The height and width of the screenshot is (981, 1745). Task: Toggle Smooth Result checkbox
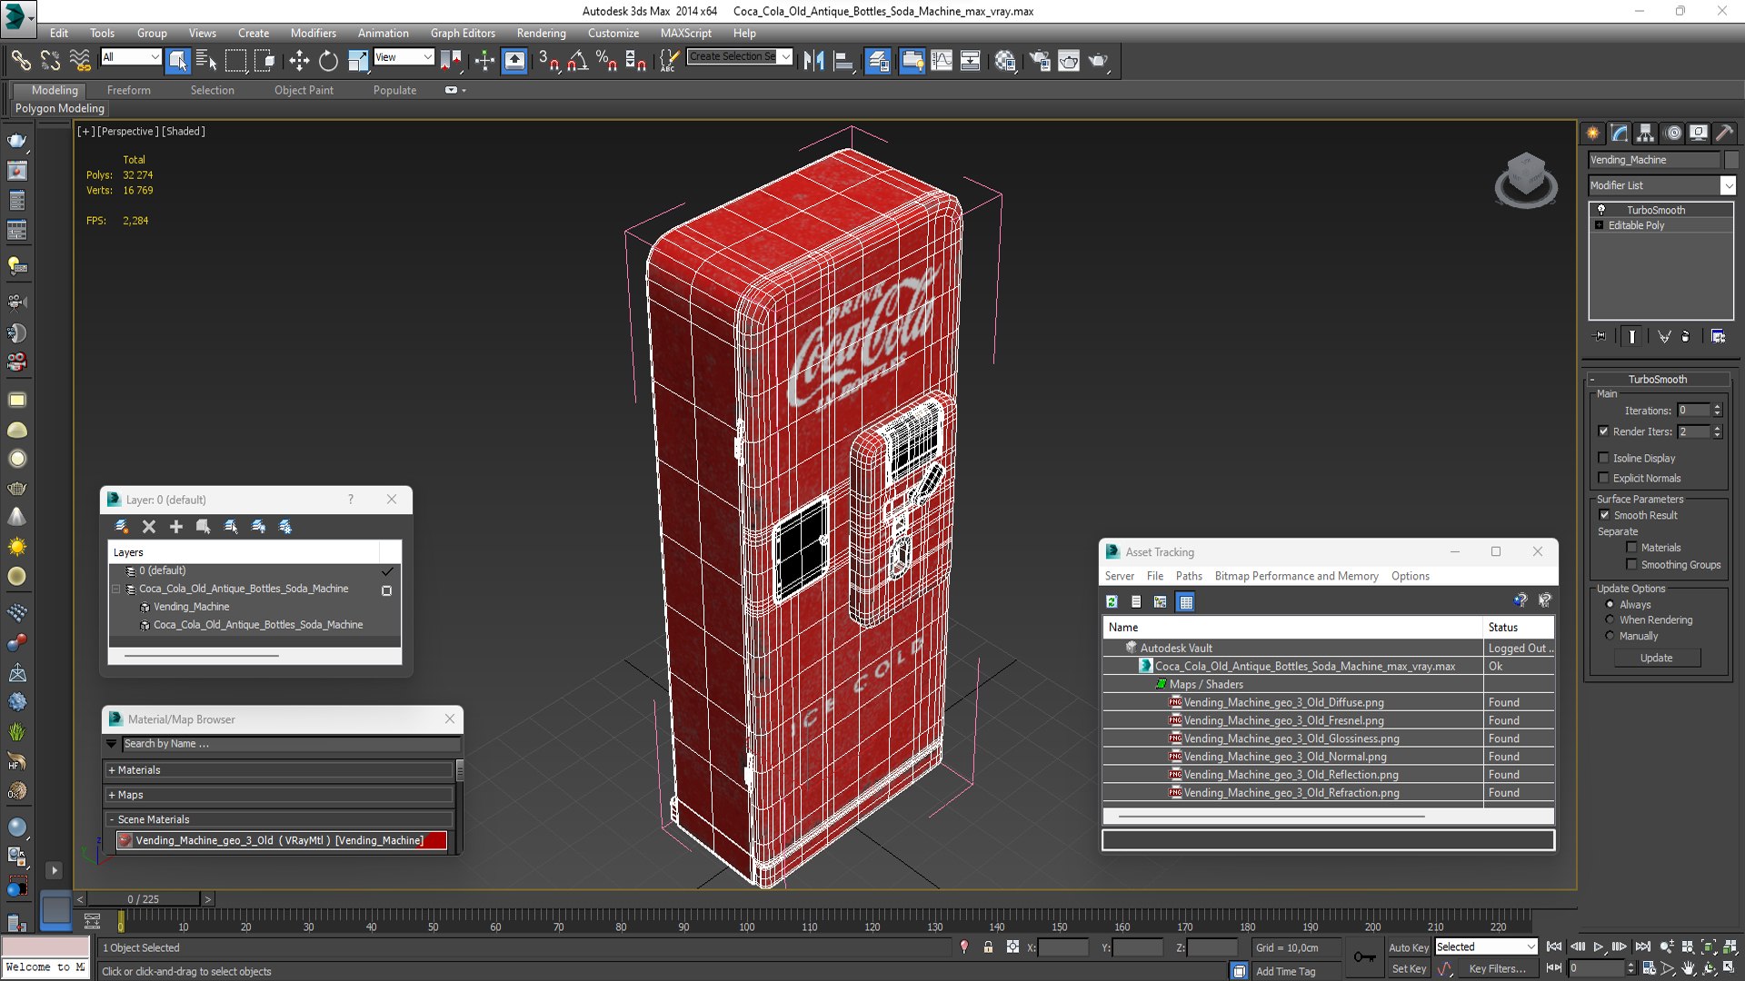click(1604, 515)
